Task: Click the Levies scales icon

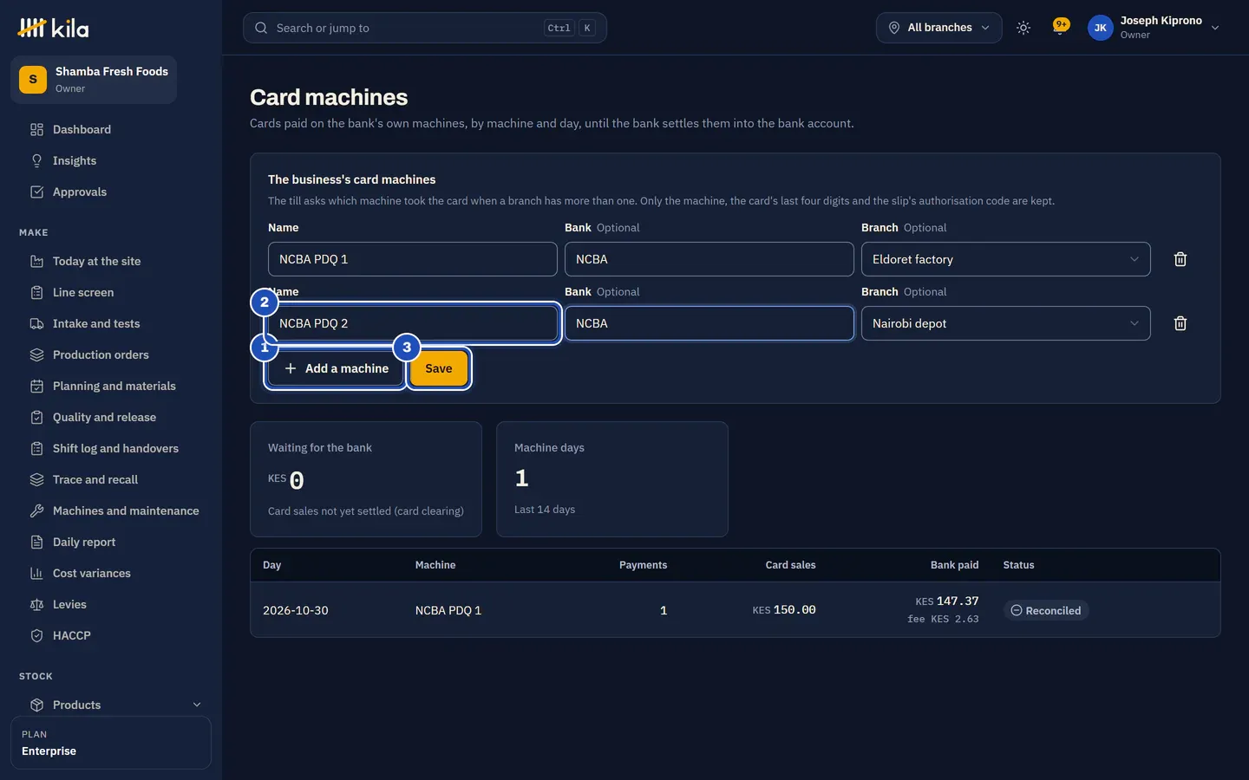Action: tap(36, 604)
